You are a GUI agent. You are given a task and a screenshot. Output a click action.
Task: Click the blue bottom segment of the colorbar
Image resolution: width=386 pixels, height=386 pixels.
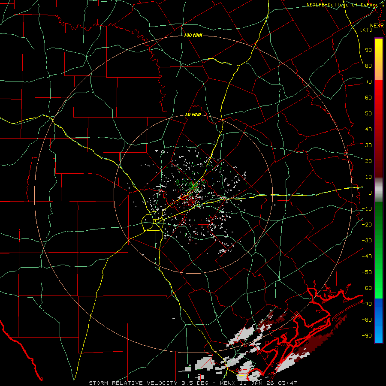(379, 320)
